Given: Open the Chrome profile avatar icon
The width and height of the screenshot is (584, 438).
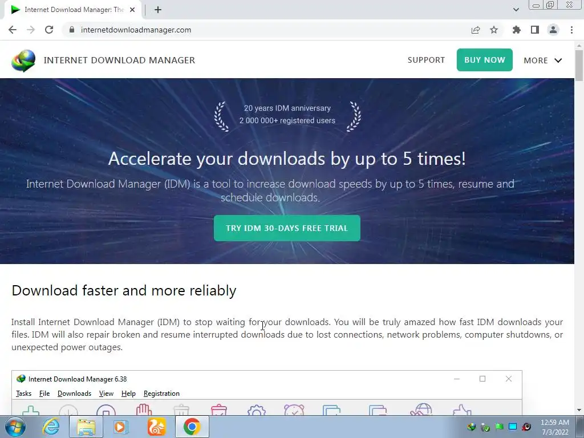Looking at the screenshot, I should tap(553, 30).
